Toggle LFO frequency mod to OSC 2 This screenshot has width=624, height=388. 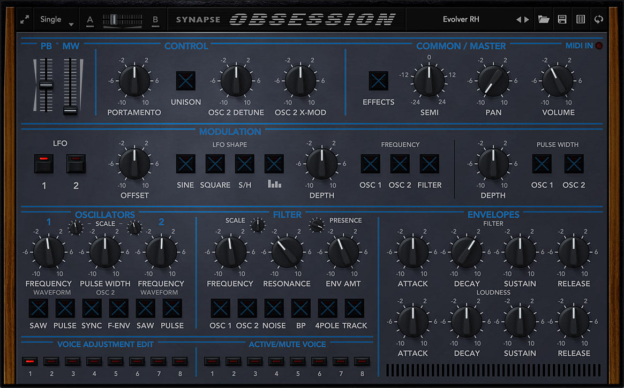[x=400, y=164]
